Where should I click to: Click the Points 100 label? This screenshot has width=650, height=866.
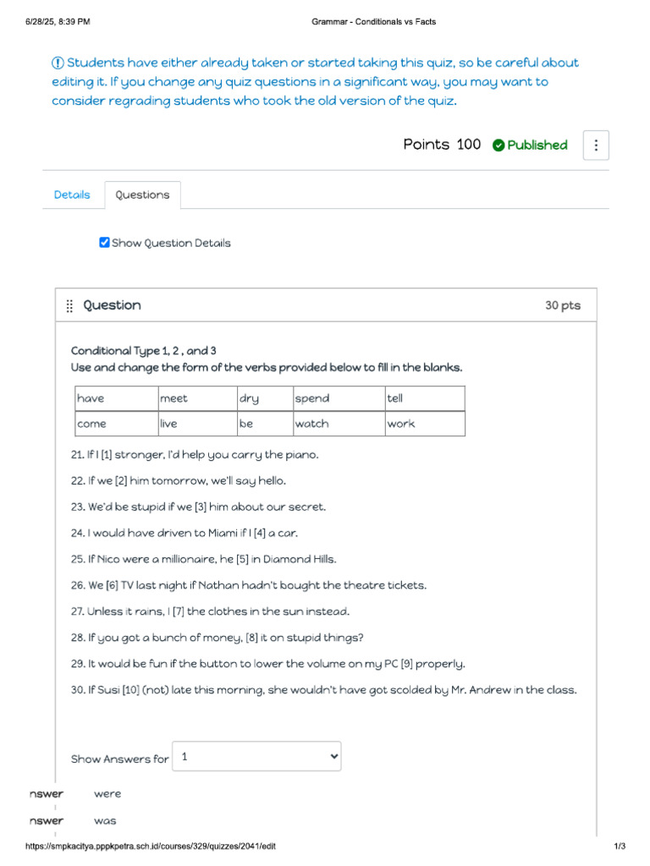click(442, 145)
